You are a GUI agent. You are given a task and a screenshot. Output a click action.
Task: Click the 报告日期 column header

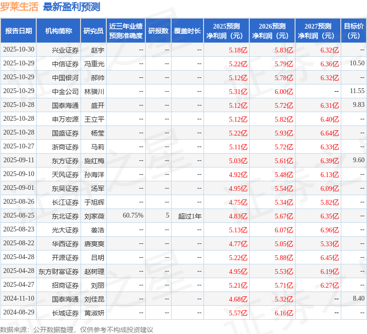click(19, 31)
